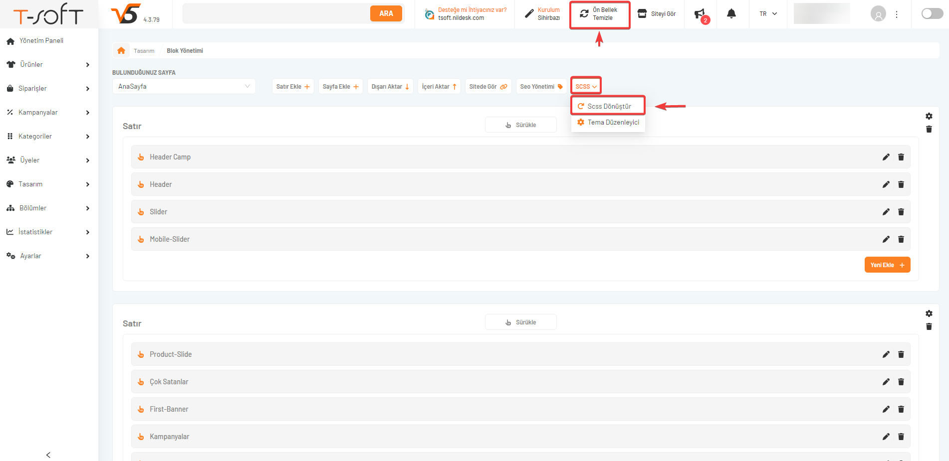Expand the Kategoriler sidebar menu
The width and height of the screenshot is (949, 461).
(x=49, y=136)
